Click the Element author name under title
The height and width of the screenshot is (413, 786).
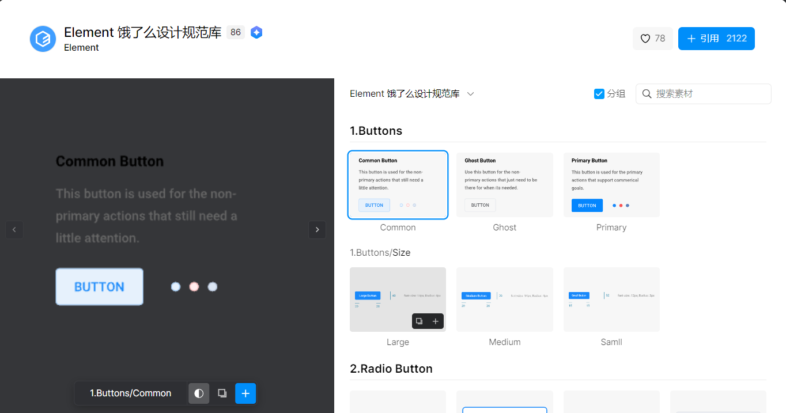point(81,48)
